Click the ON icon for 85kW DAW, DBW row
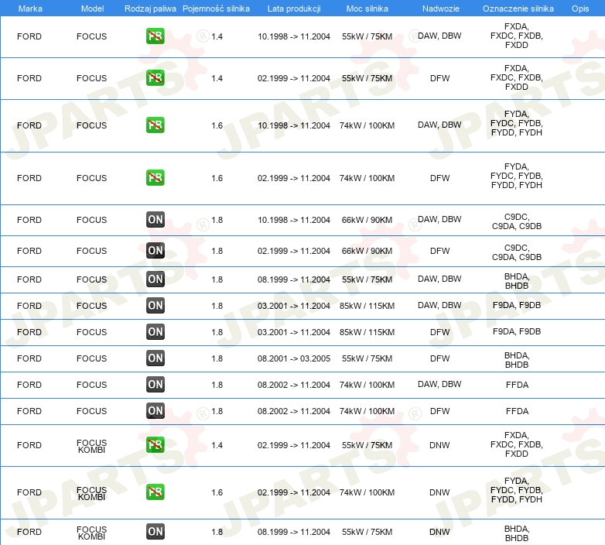Screen dimensions: 605x545 coord(156,306)
